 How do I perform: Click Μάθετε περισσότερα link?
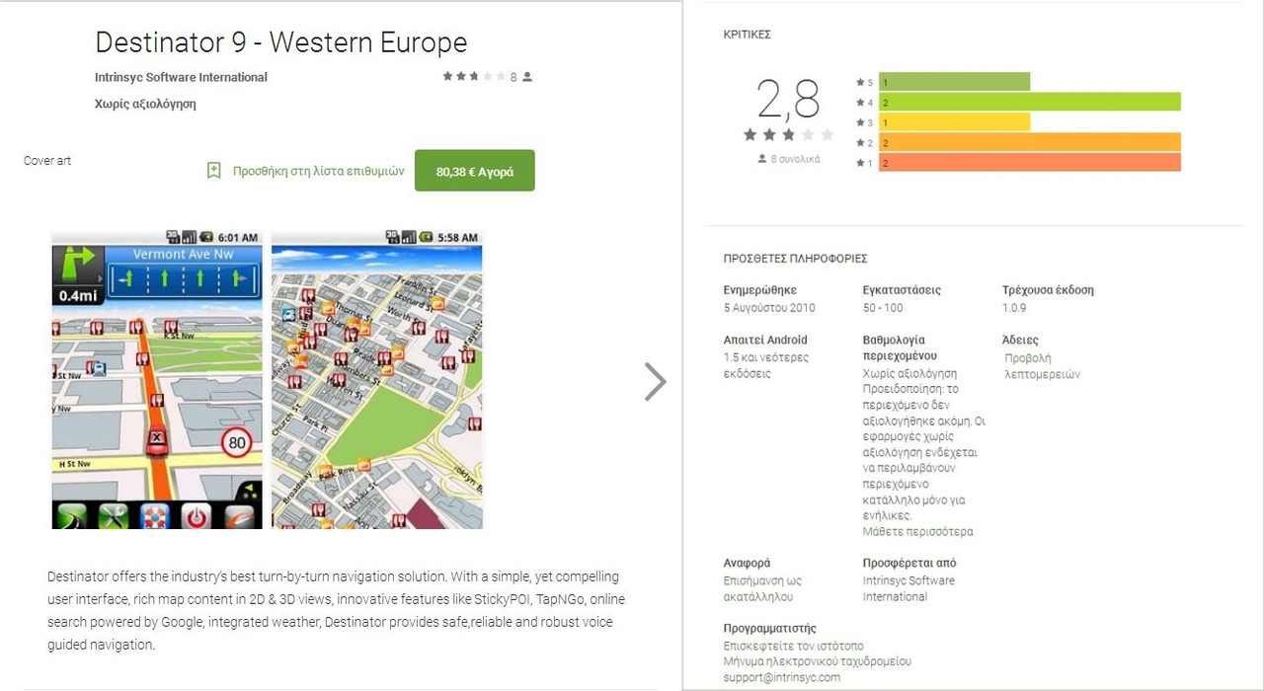tap(917, 531)
